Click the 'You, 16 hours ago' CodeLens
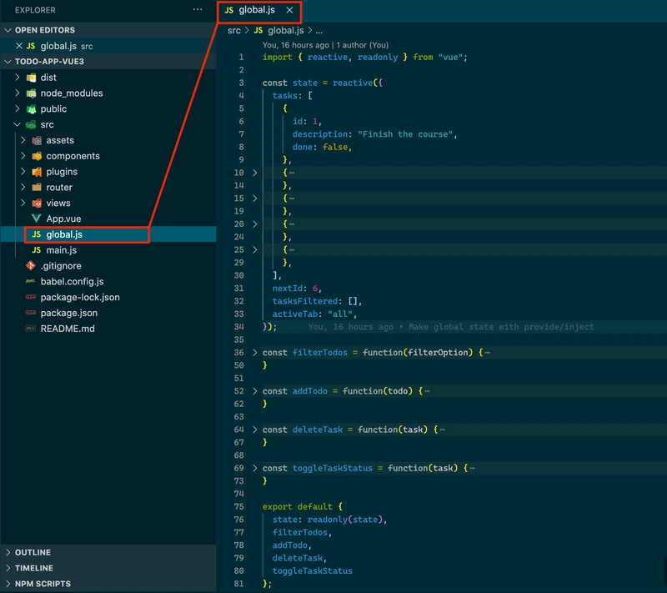The width and height of the screenshot is (667, 593). [296, 45]
